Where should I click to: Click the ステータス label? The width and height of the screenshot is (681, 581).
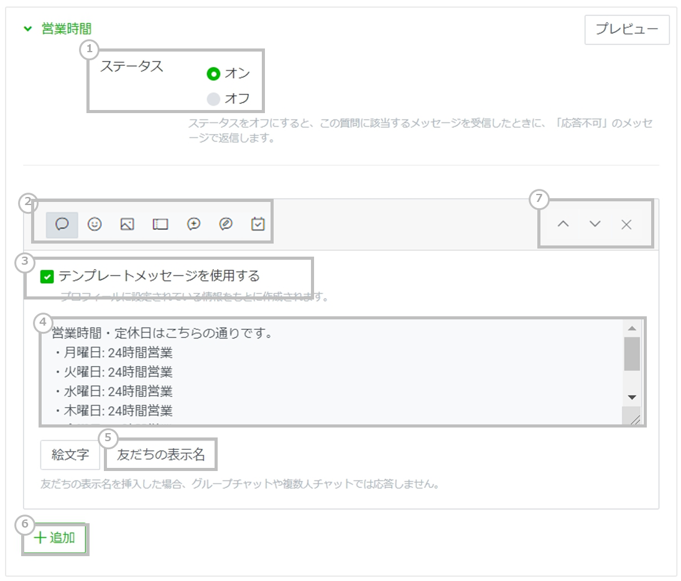tap(132, 66)
